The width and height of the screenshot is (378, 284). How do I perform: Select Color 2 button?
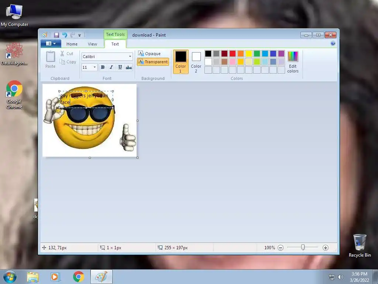coord(196,61)
